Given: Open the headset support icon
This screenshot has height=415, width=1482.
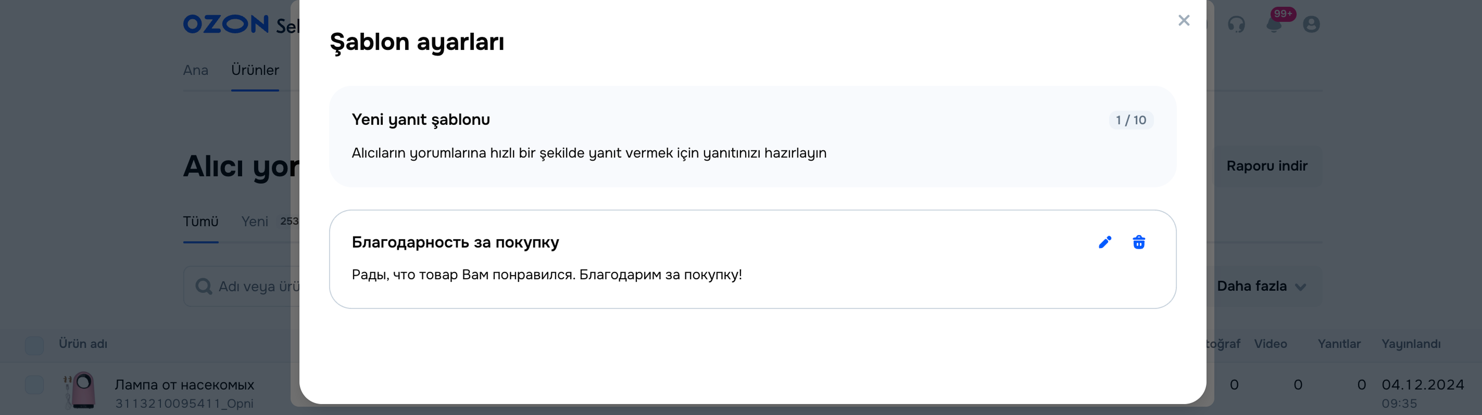Looking at the screenshot, I should 1236,24.
